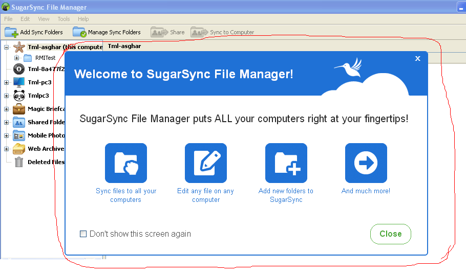The height and width of the screenshot is (275, 466).
Task: Check Don't show this screen again
Action: tap(83, 234)
